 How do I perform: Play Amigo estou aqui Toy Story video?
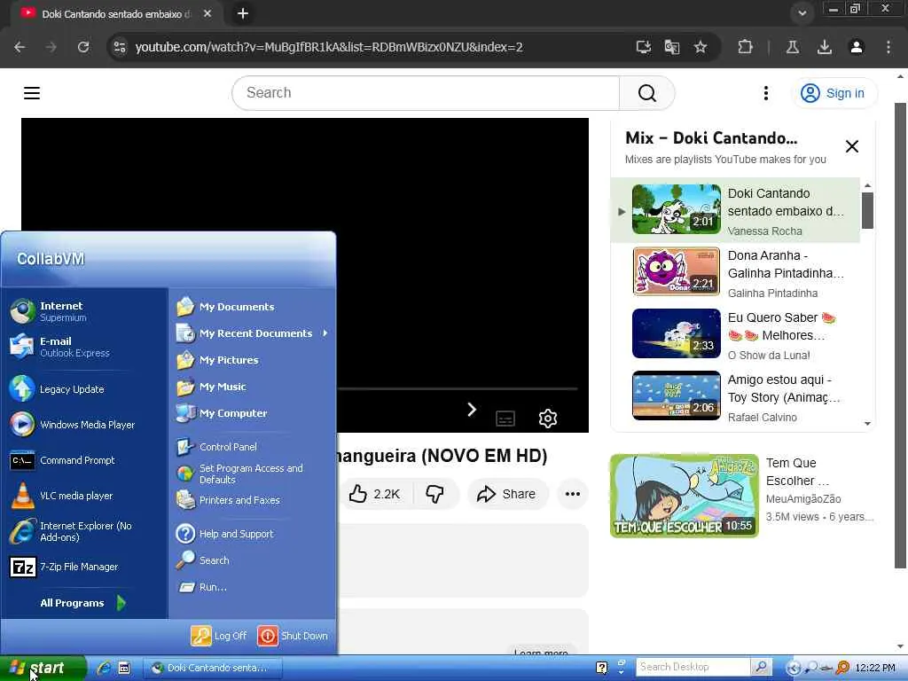pos(735,396)
